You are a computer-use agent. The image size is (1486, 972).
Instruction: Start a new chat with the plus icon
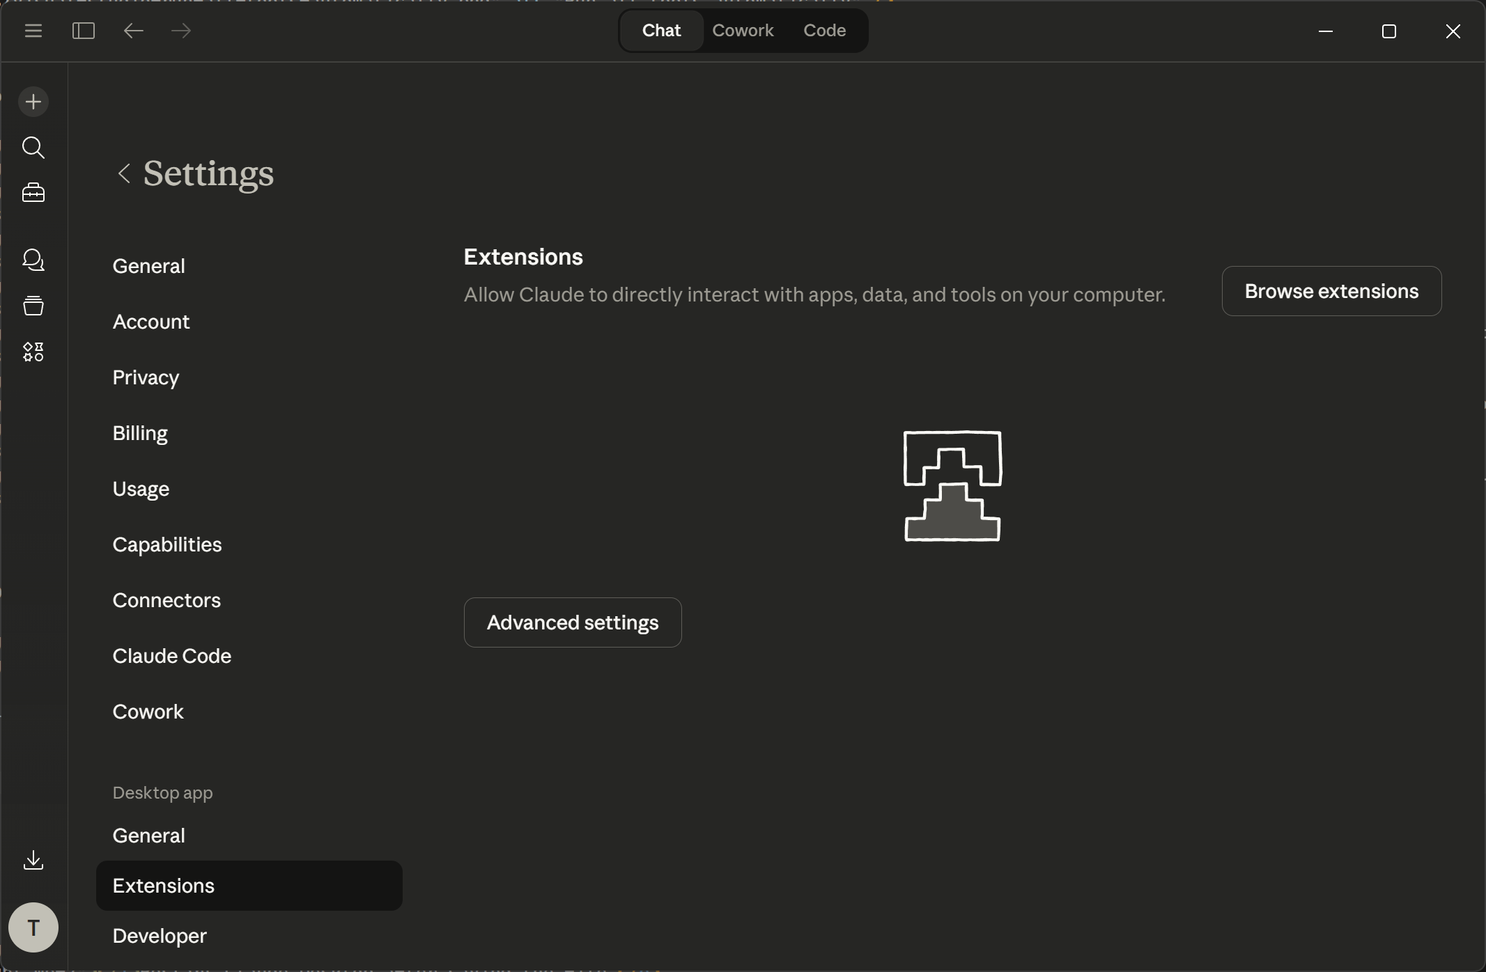[x=33, y=102]
